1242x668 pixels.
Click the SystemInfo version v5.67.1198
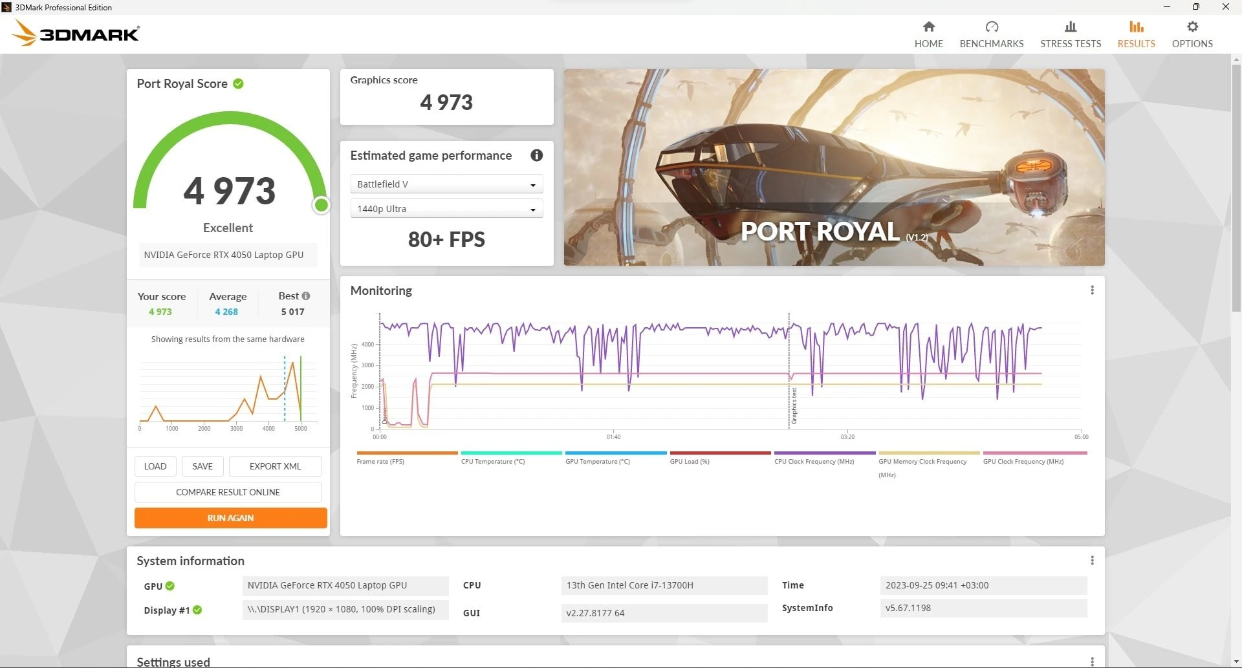tap(983, 609)
